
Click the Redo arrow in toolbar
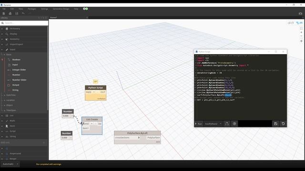click(30, 13)
